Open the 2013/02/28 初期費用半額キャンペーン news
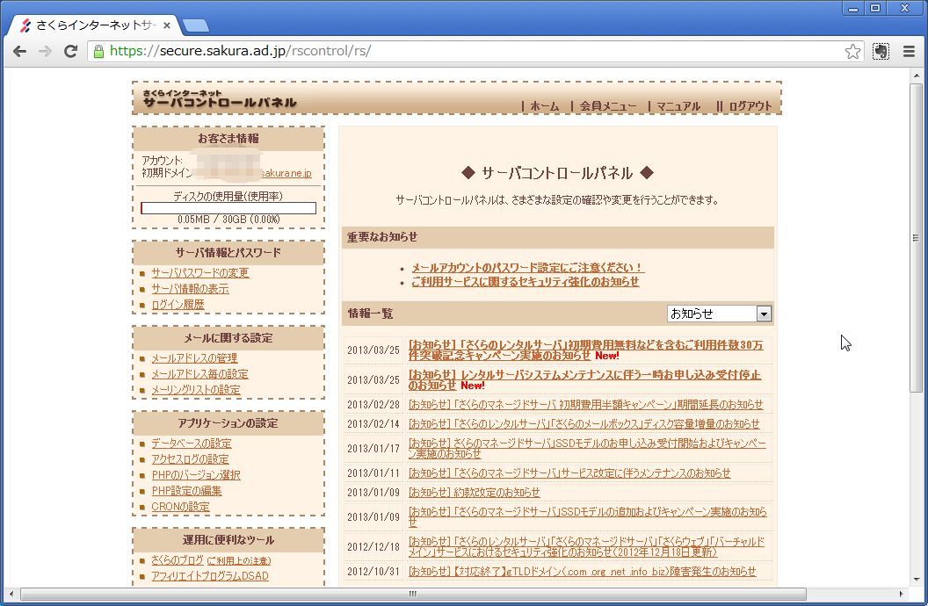The height and width of the screenshot is (606, 928). (x=586, y=405)
